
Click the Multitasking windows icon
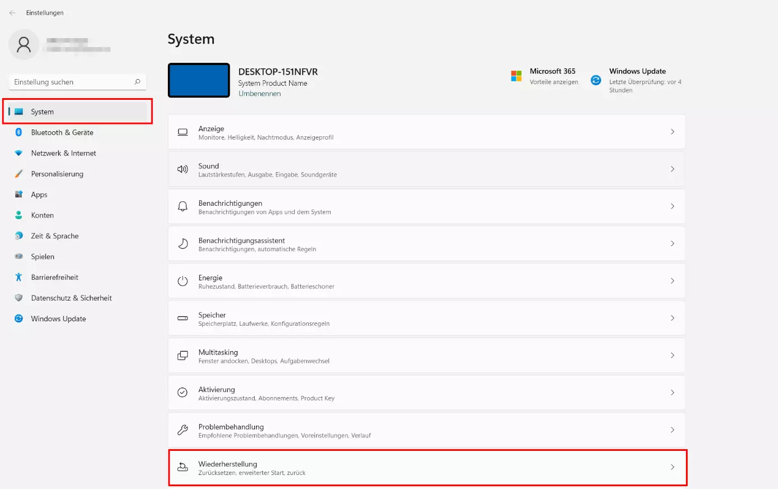pyautogui.click(x=182, y=356)
